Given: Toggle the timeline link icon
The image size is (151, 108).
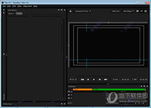Looking at the screenshot, I should pos(69,91).
